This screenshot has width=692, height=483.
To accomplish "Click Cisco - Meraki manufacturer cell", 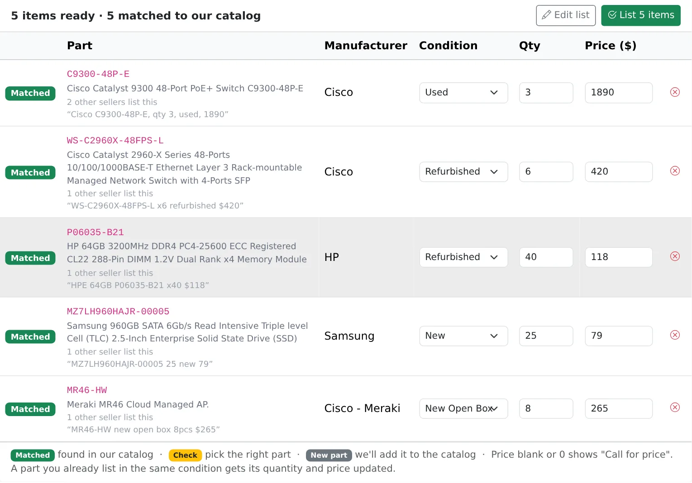I will pyautogui.click(x=362, y=408).
